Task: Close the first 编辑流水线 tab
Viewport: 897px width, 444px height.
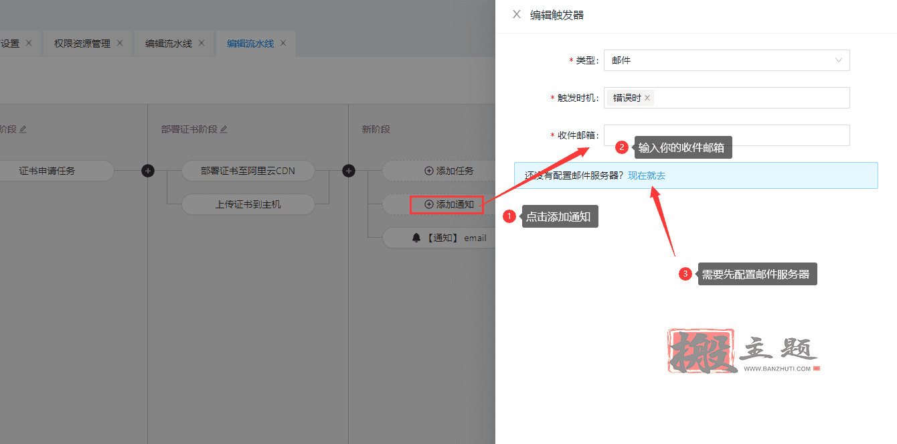Action: pos(201,43)
